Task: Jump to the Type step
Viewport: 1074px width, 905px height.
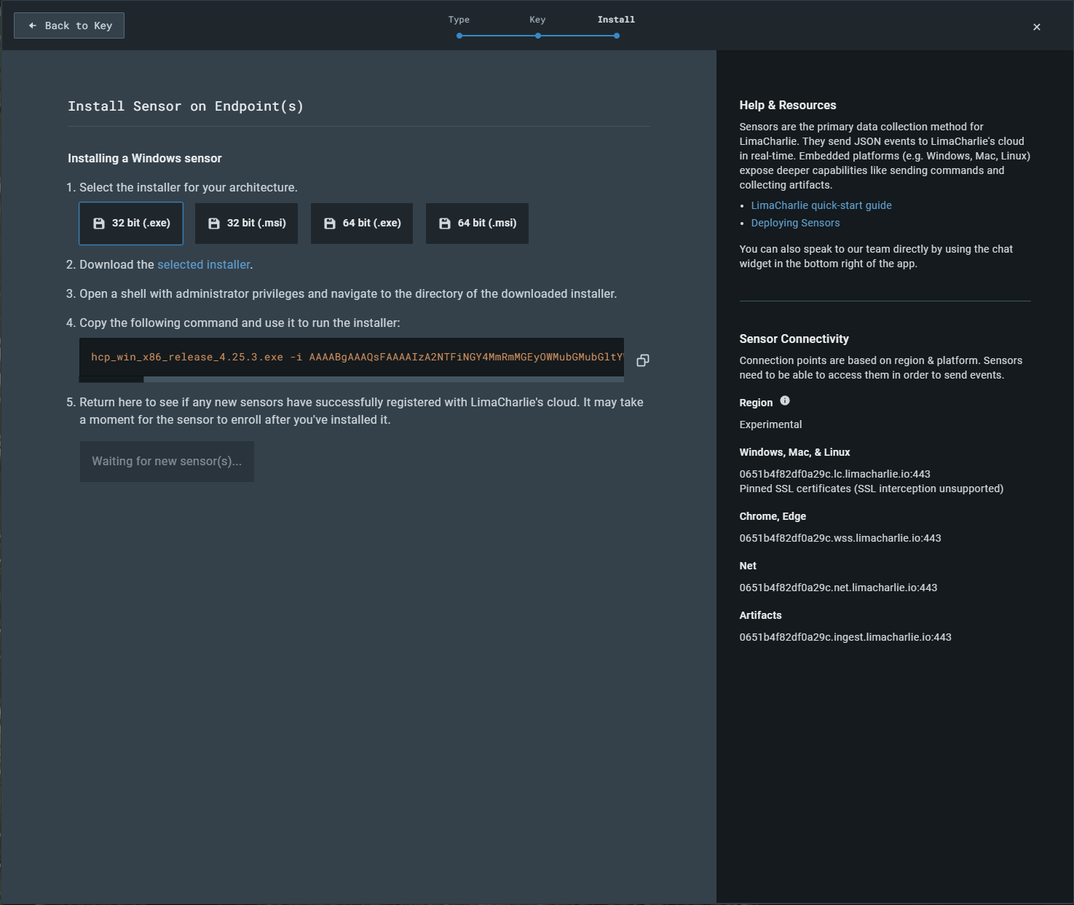Action: point(459,27)
